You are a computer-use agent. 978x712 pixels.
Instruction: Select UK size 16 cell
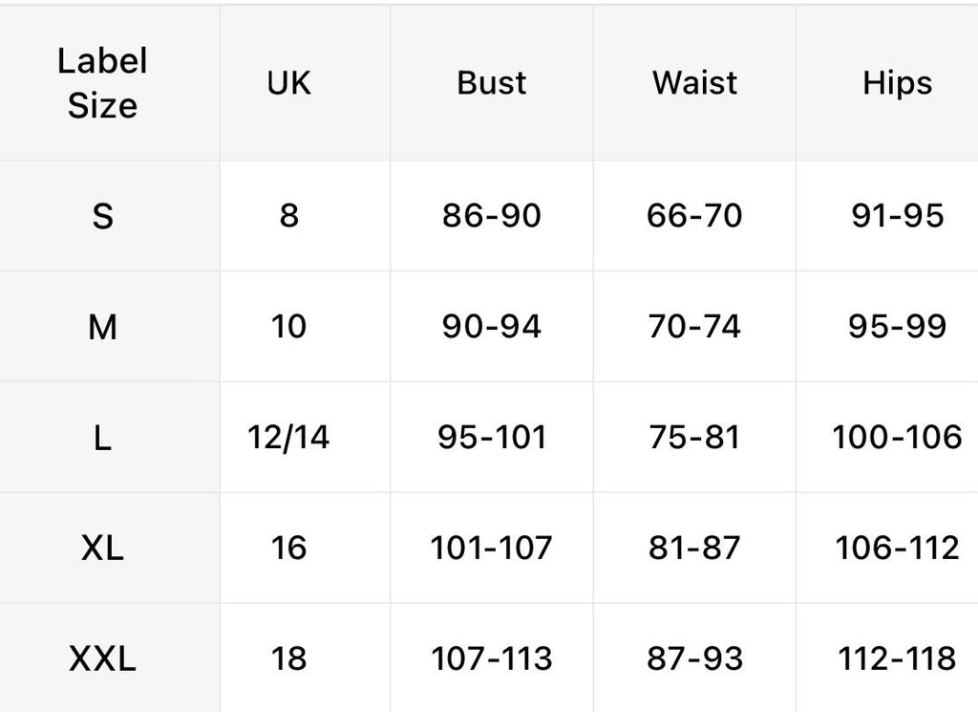point(288,548)
